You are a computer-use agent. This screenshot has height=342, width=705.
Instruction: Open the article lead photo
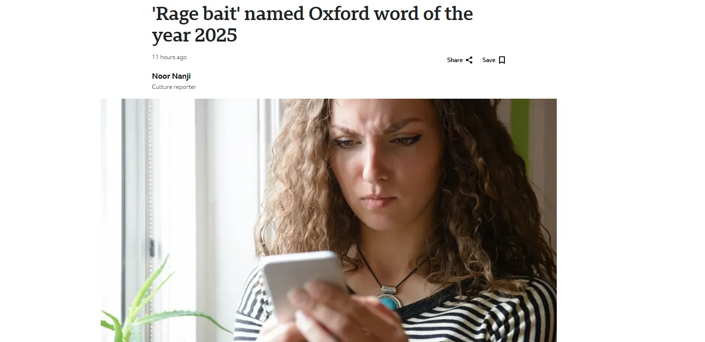click(329, 220)
